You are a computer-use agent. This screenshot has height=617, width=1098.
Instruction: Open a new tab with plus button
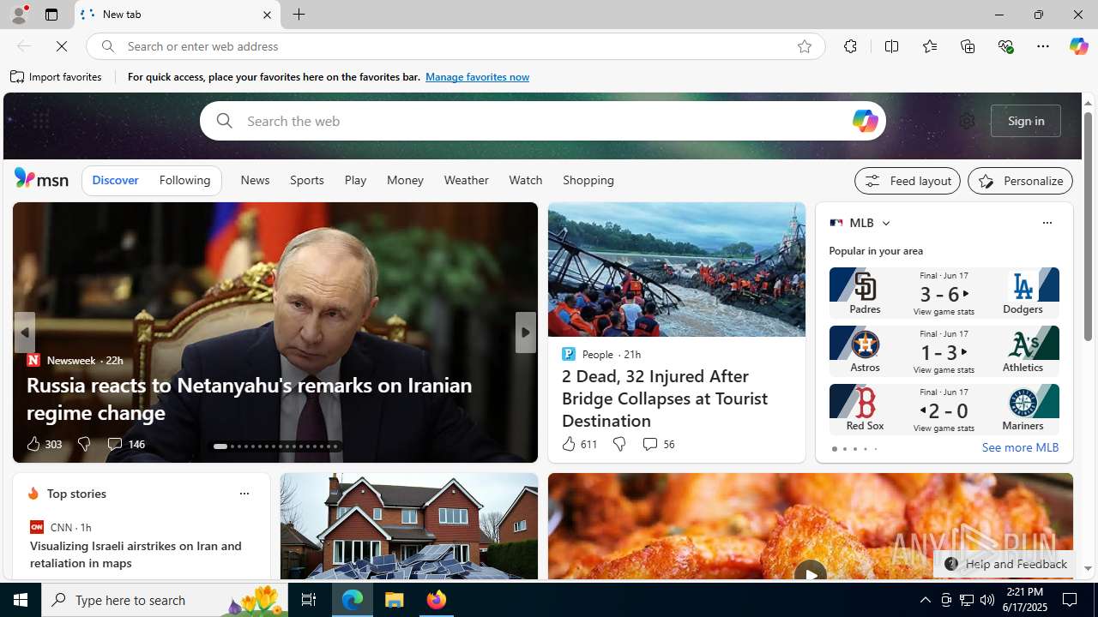coord(299,15)
